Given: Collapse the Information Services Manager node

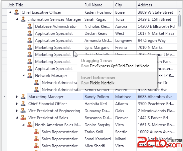Looking at the screenshot, I should 17,19.
